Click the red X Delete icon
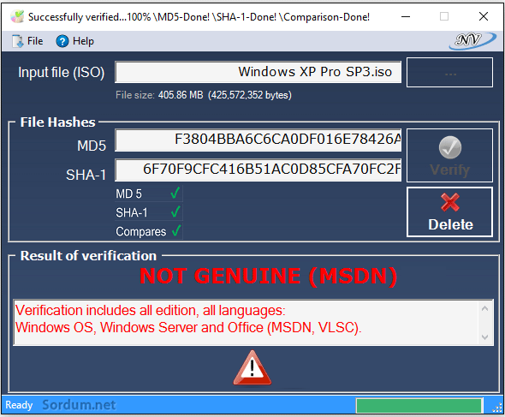 [x=450, y=202]
